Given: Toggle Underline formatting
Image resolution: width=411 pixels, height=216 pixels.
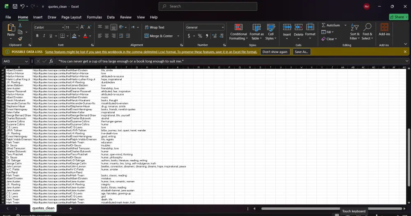Looking at the screenshot, I should click(x=51, y=36).
